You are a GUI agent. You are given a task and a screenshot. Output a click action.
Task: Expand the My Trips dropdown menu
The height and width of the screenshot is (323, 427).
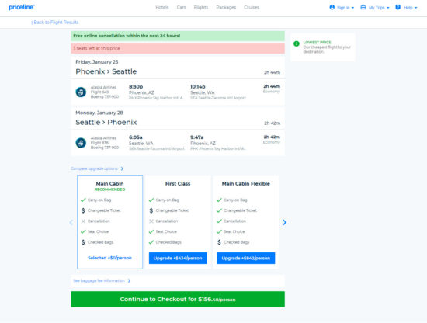click(375, 8)
